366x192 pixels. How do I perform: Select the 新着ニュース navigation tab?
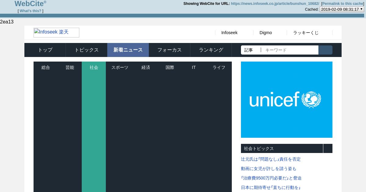(x=128, y=50)
